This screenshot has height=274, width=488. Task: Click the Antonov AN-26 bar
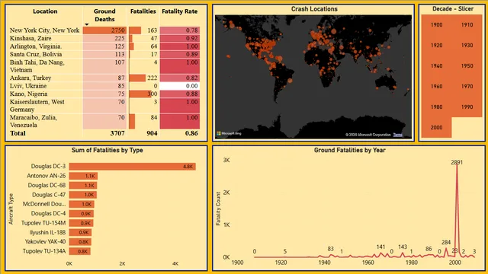(83, 176)
